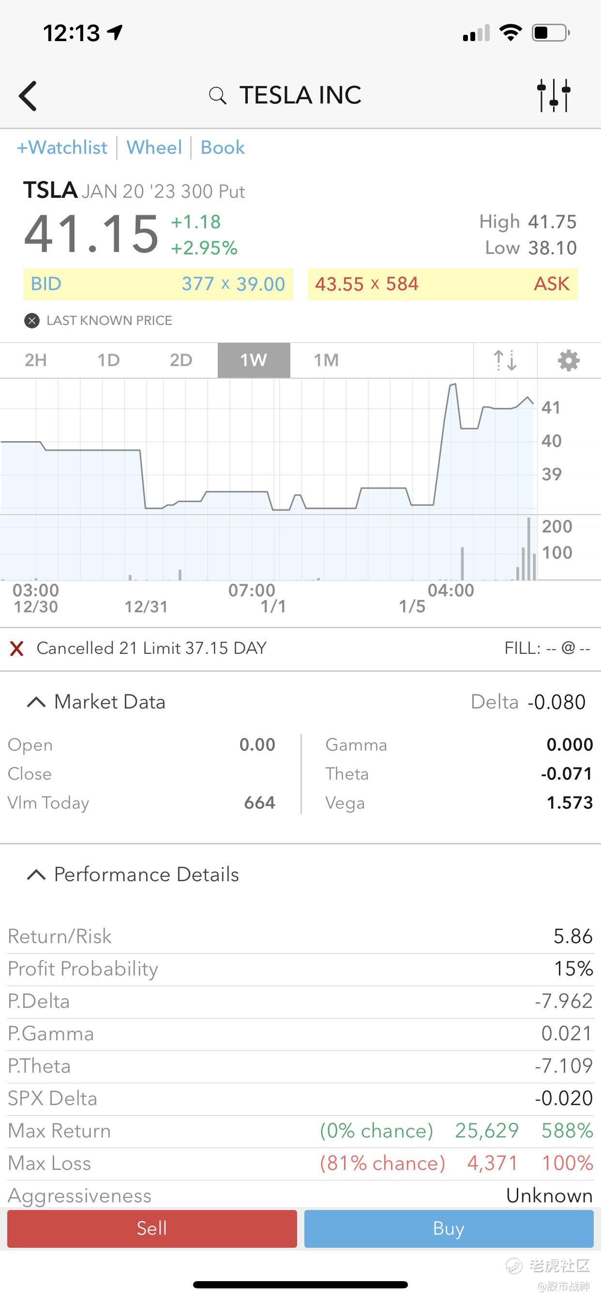This screenshot has width=601, height=1300.
Task: Open the Book link
Action: click(223, 148)
